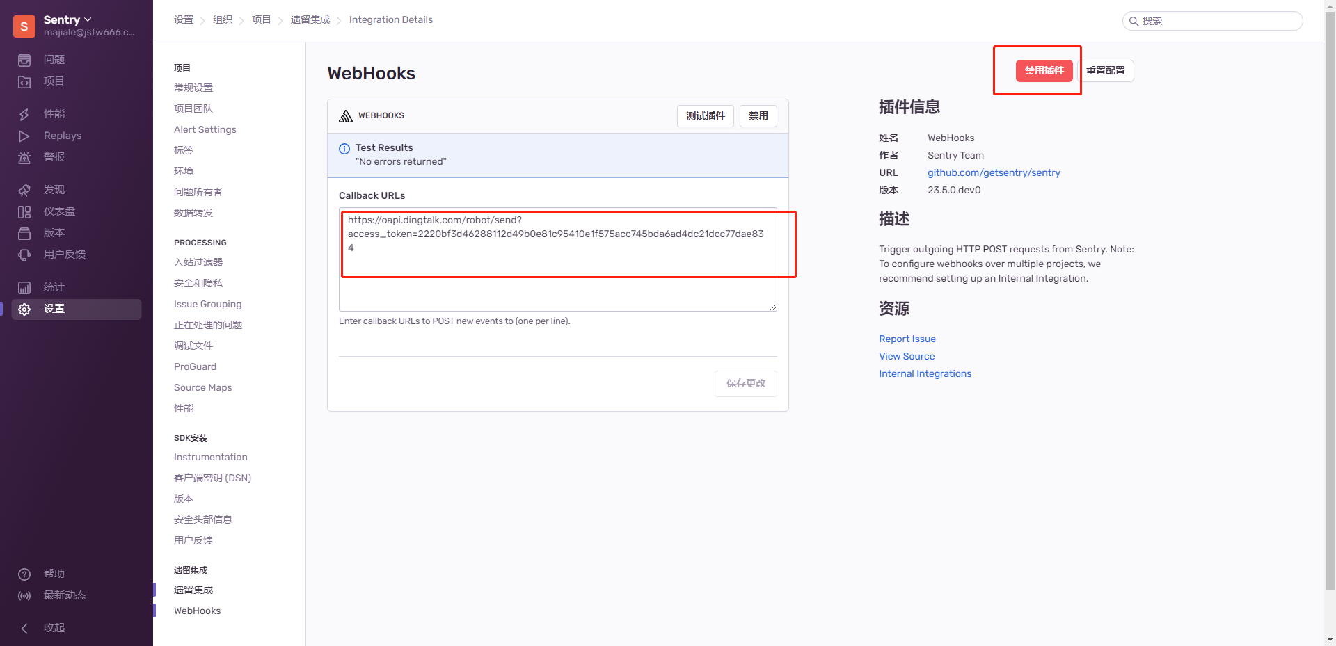The width and height of the screenshot is (1336, 646).
Task: Open 遗留集成 settings menu item
Action: pos(193,590)
